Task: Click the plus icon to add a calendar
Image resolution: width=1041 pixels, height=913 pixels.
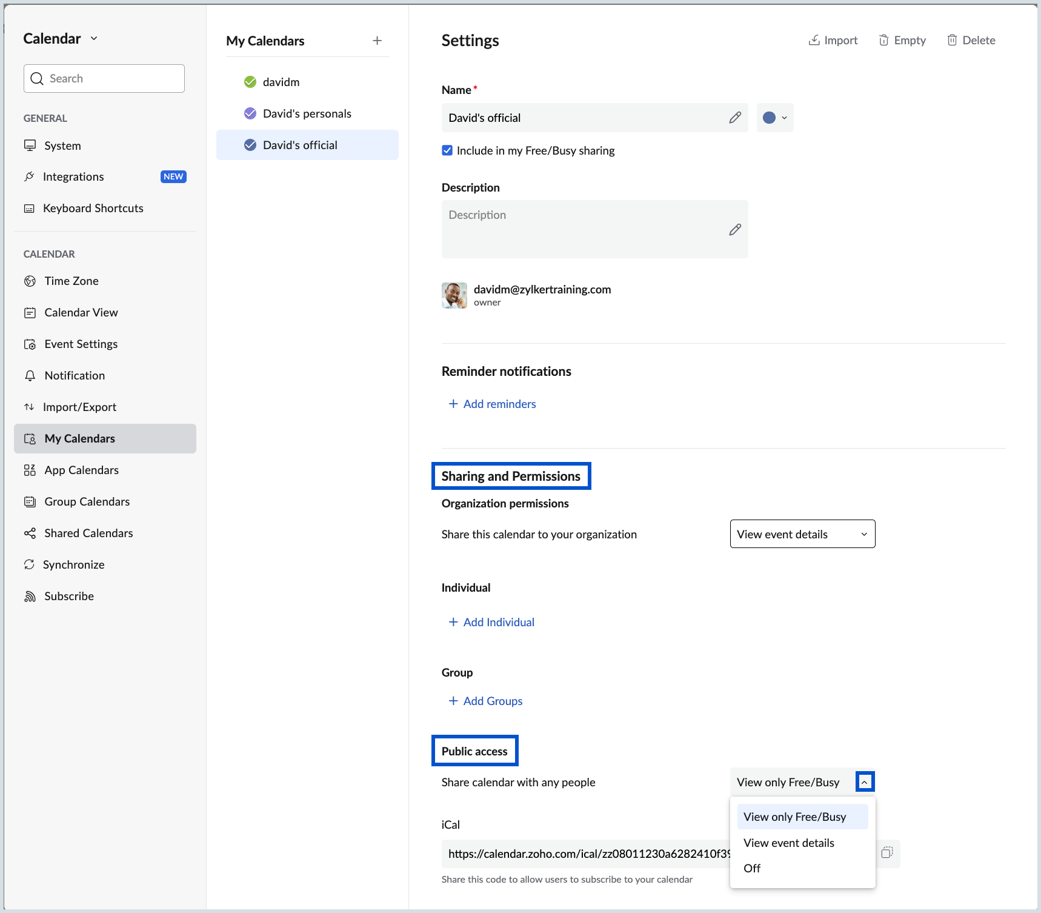Action: 377,41
